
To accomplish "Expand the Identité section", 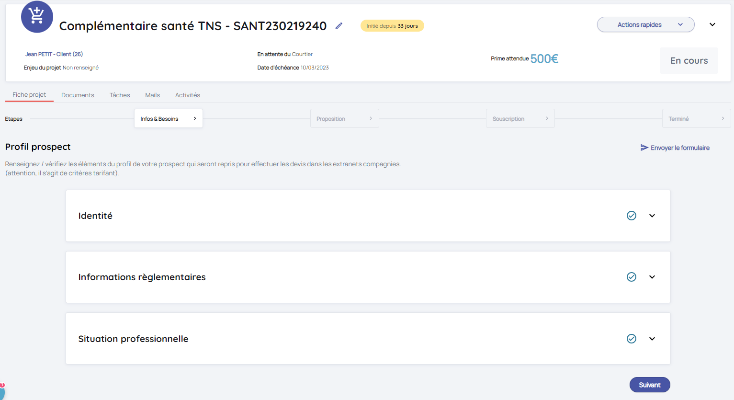I will pos(652,216).
